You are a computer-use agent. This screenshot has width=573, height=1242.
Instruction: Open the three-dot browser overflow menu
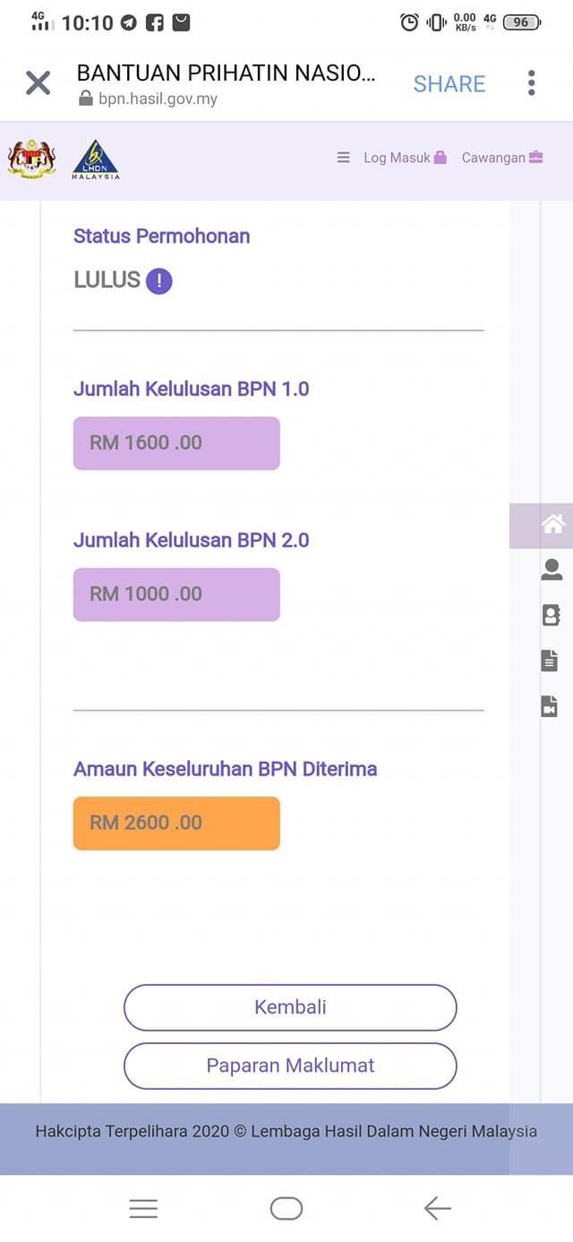[x=531, y=83]
